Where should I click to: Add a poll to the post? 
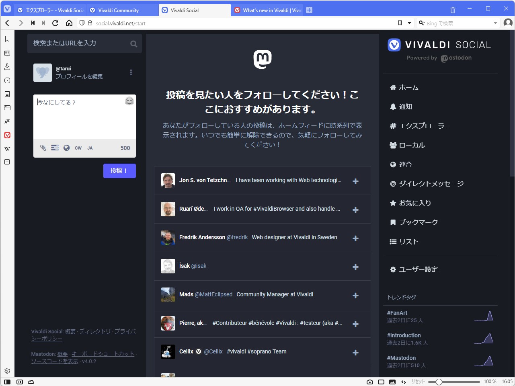click(x=54, y=148)
